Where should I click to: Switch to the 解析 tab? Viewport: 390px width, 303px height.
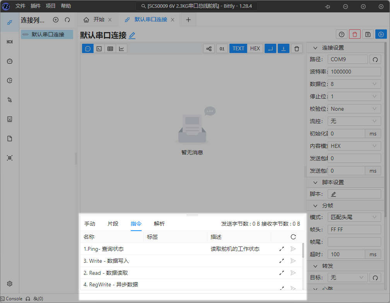(159, 224)
